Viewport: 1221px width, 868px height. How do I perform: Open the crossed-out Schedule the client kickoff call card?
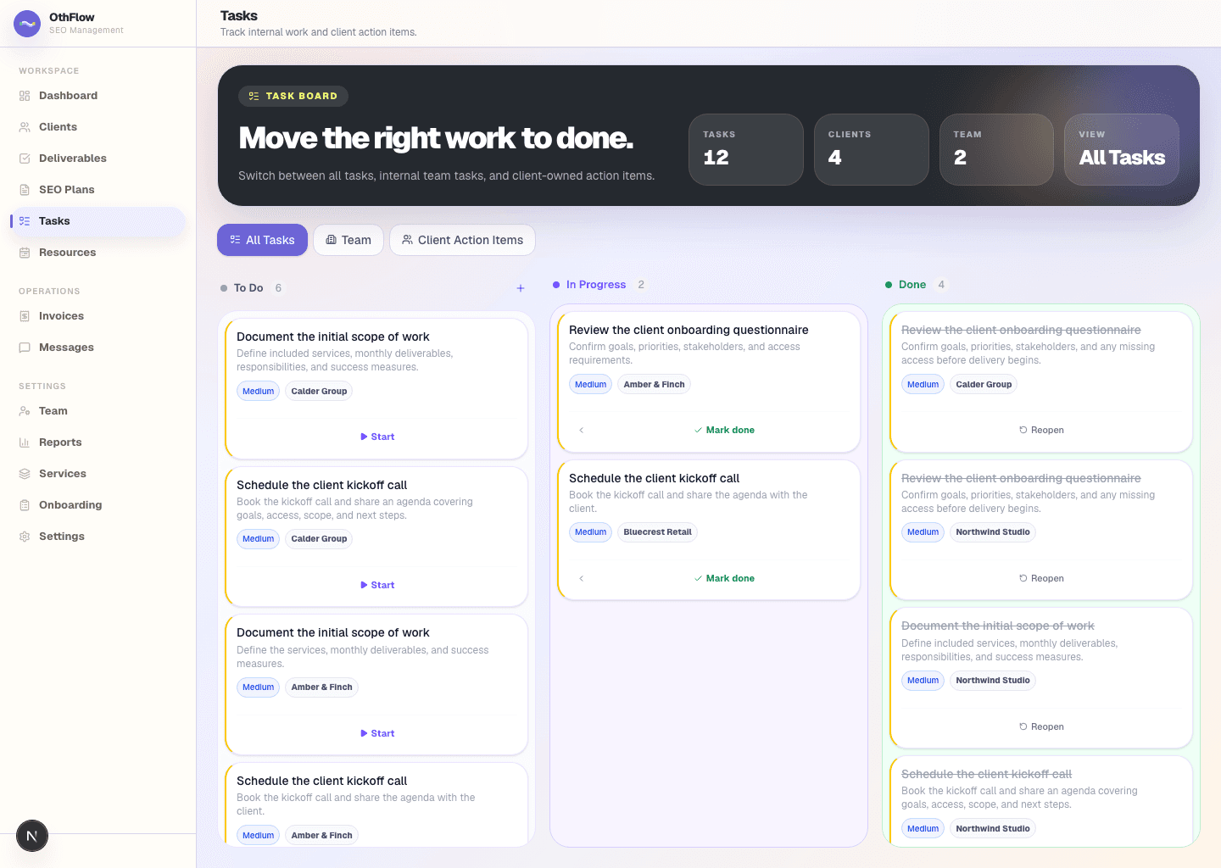click(1041, 801)
